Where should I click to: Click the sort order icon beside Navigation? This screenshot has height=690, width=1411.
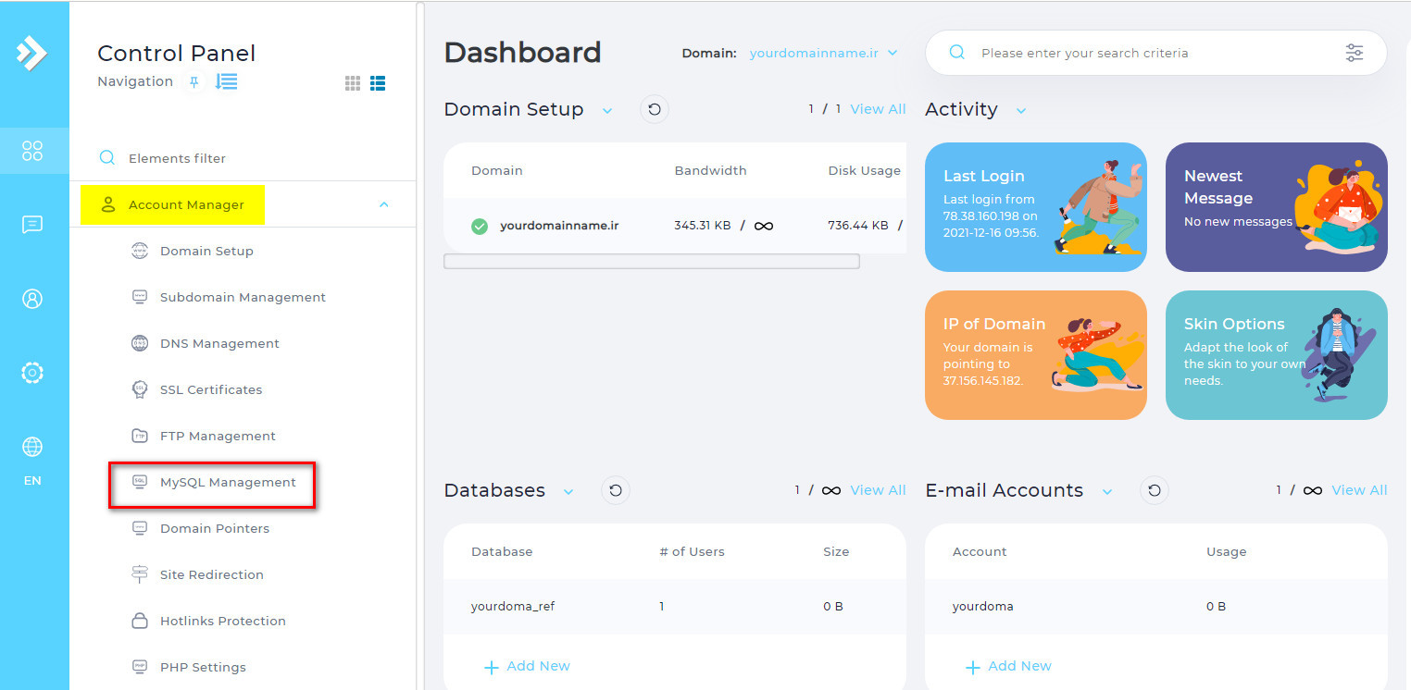coord(226,81)
